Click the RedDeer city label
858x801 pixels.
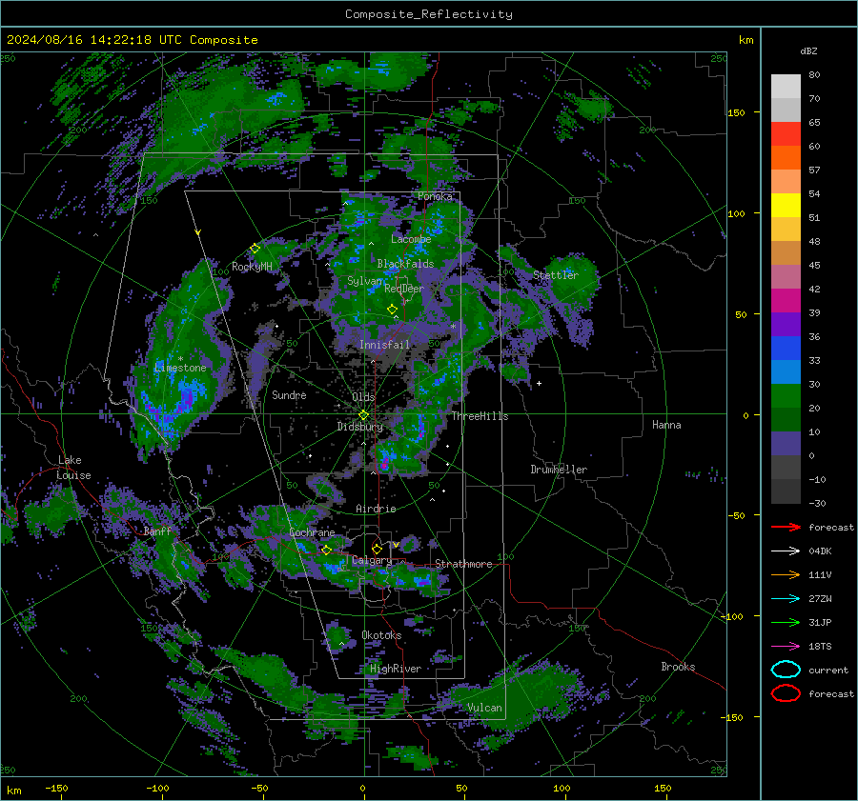click(x=404, y=289)
